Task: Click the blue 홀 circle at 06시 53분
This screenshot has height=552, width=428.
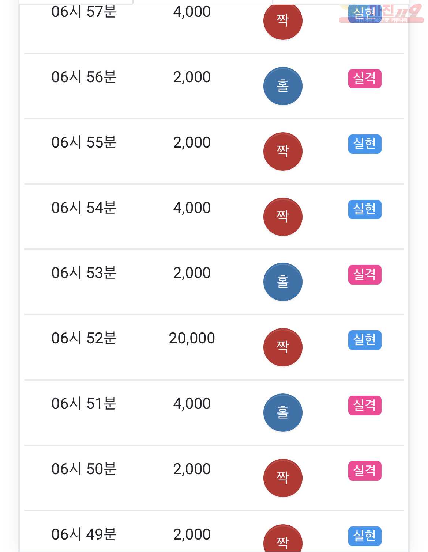Action: pyautogui.click(x=283, y=282)
